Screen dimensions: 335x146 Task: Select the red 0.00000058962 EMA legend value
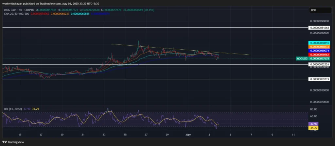pos(40,14)
